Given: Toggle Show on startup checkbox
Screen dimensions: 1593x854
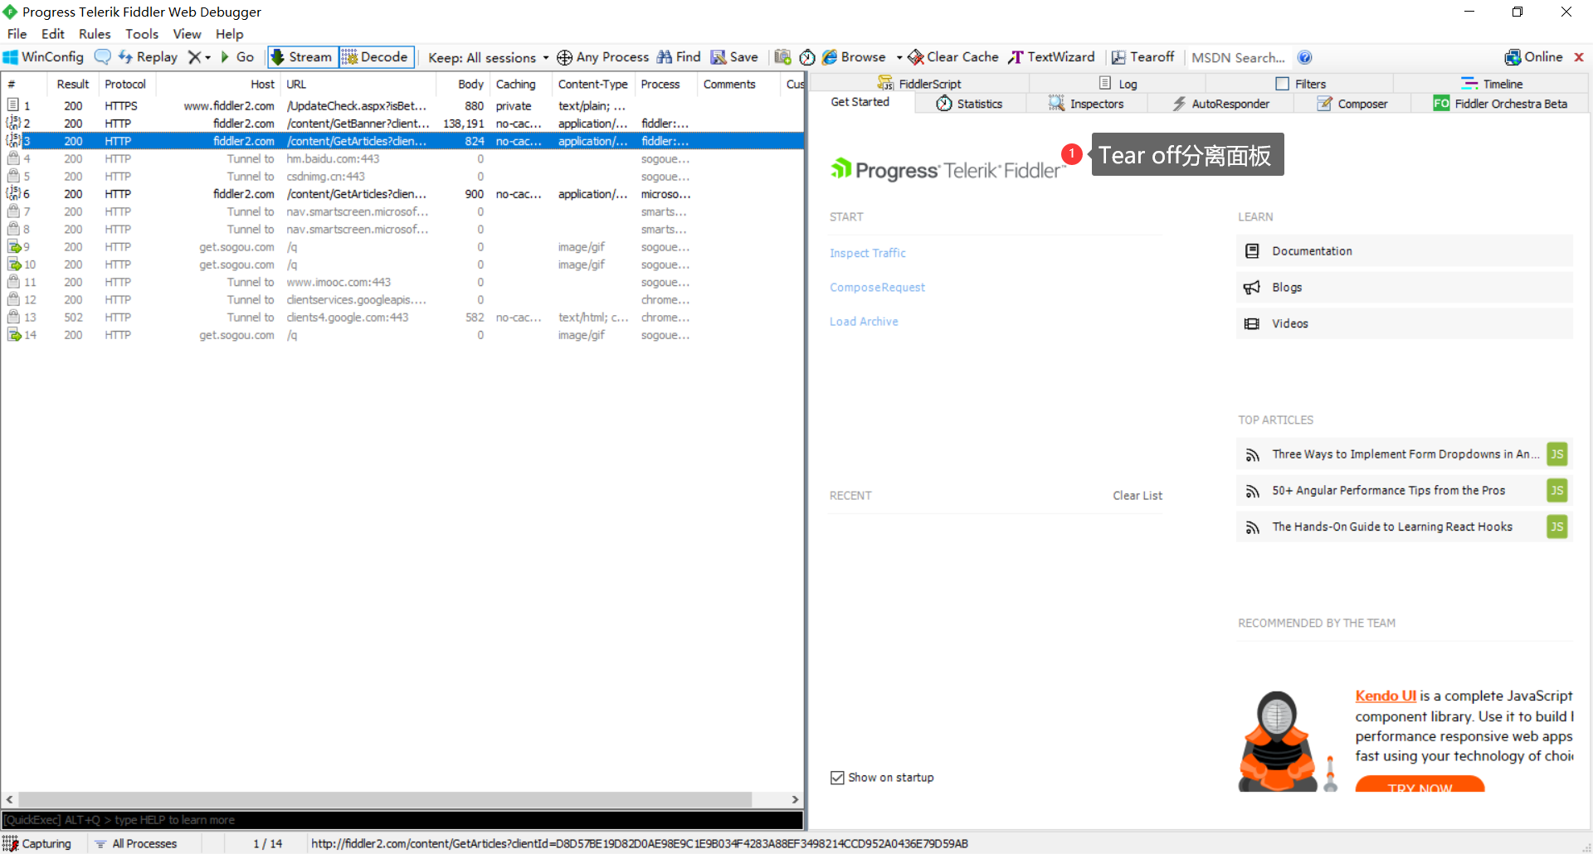Looking at the screenshot, I should click(837, 777).
